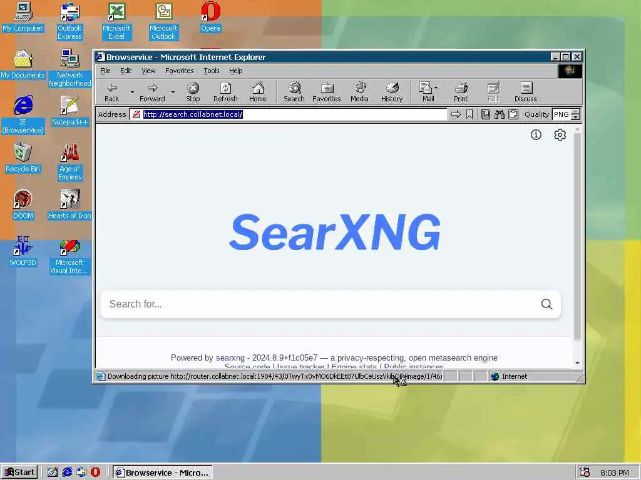Image resolution: width=641 pixels, height=480 pixels.
Task: Select Notepad++ desktop shortcut
Action: (x=69, y=111)
